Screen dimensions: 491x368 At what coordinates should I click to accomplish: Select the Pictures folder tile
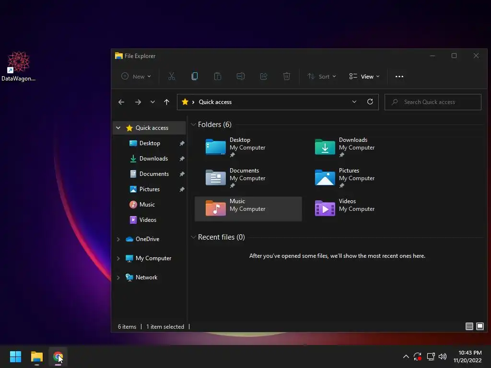[x=357, y=178]
